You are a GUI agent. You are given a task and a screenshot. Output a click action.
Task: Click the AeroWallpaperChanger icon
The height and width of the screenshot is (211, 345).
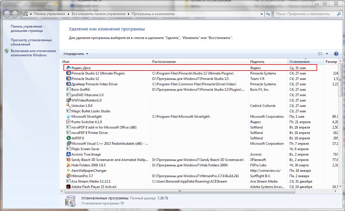pyautogui.click(x=68, y=171)
